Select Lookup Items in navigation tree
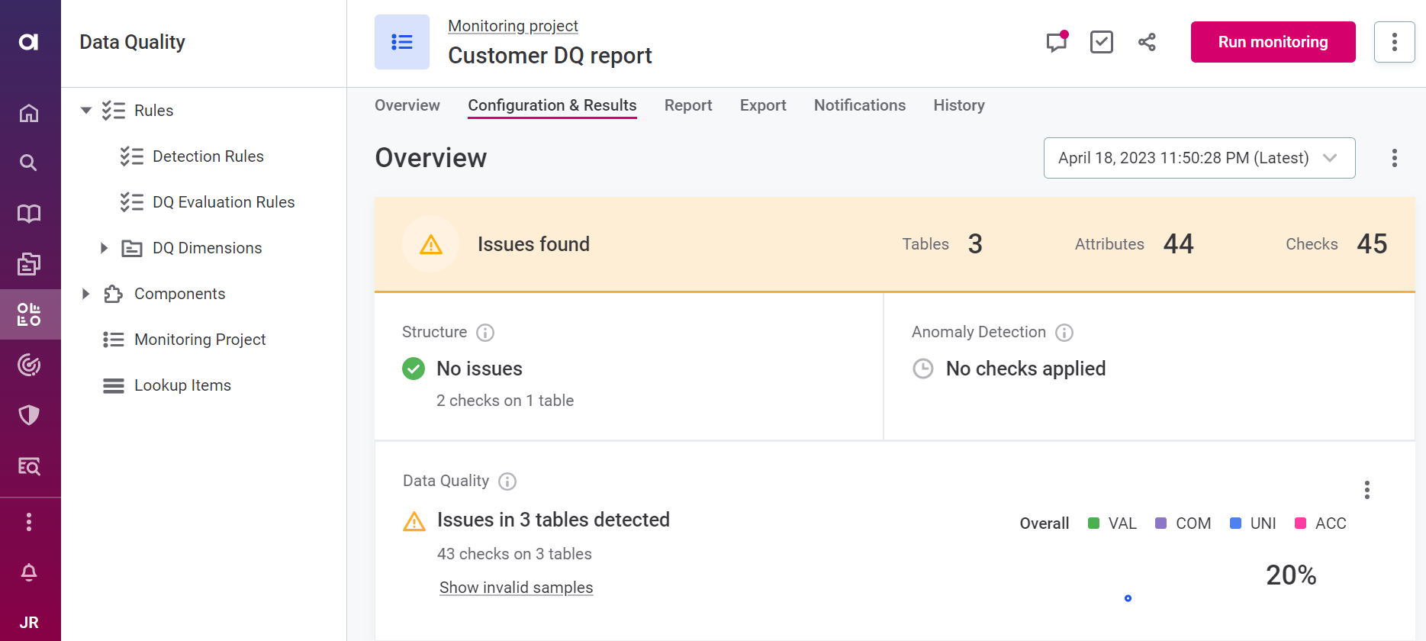The height and width of the screenshot is (641, 1426). pyautogui.click(x=182, y=385)
